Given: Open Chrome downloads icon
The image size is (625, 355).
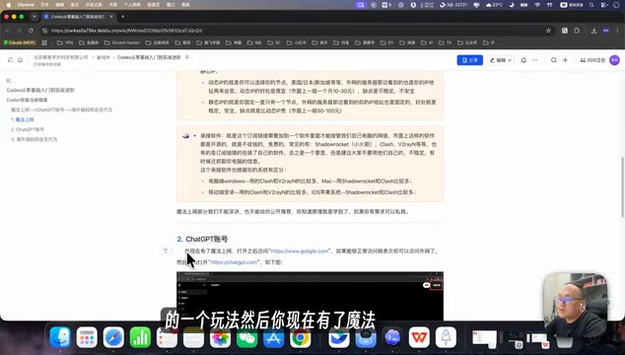Looking at the screenshot, I should (x=593, y=31).
